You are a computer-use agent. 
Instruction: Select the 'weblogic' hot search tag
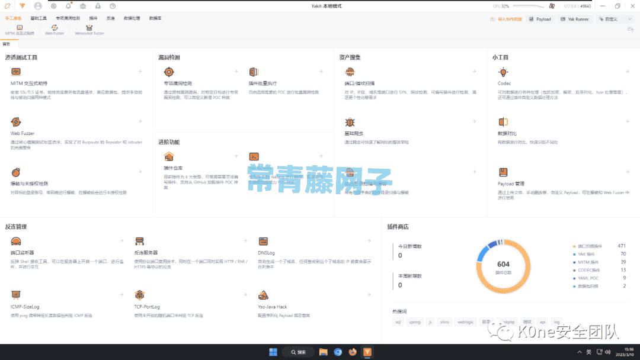(x=465, y=322)
